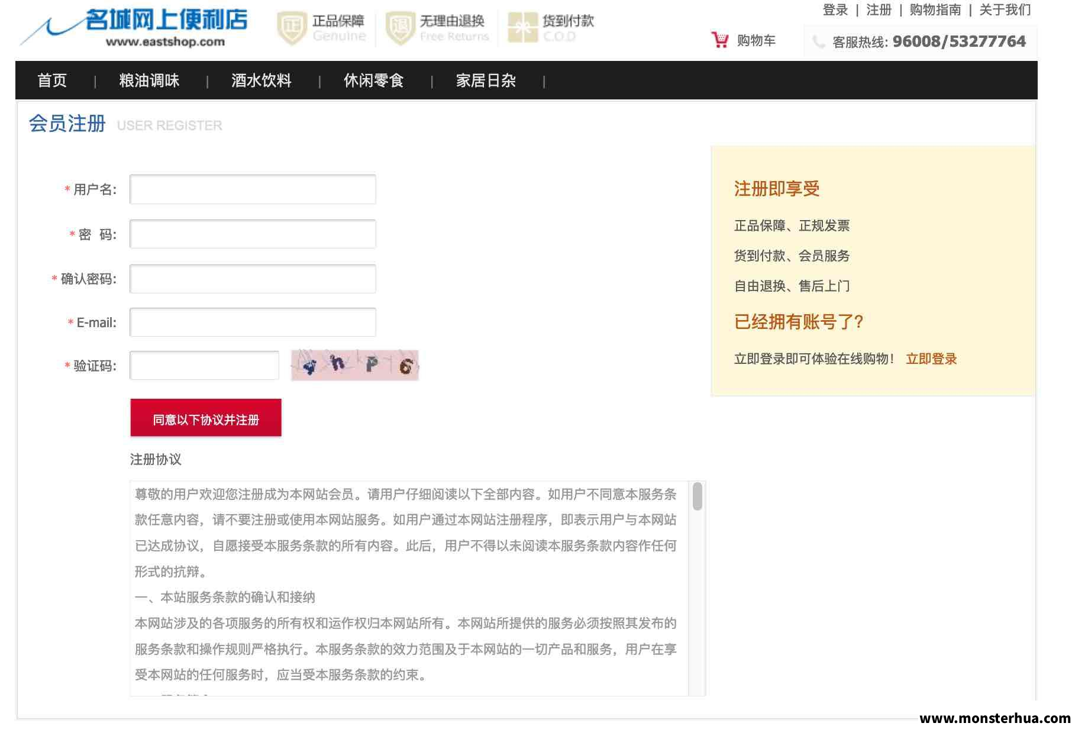Viewport: 1072px width, 736px height.
Task: Focus the 密码 input field
Action: point(253,234)
